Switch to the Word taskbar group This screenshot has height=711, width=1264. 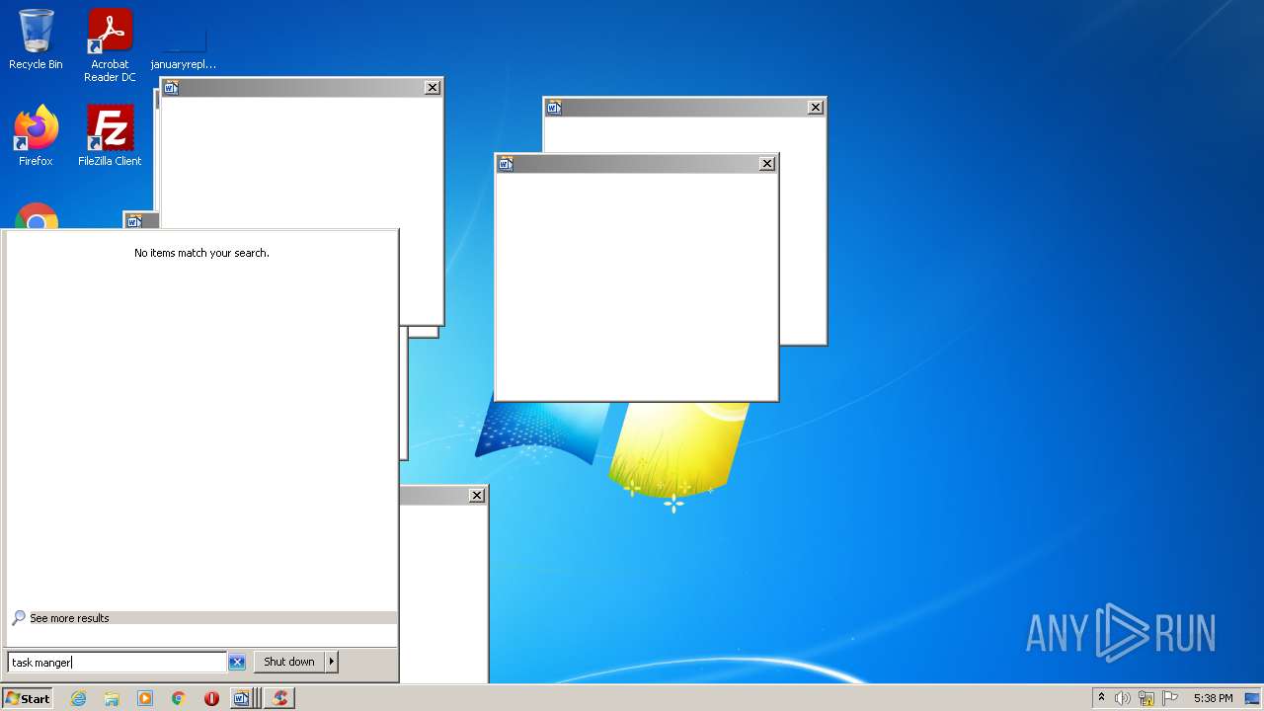click(244, 698)
